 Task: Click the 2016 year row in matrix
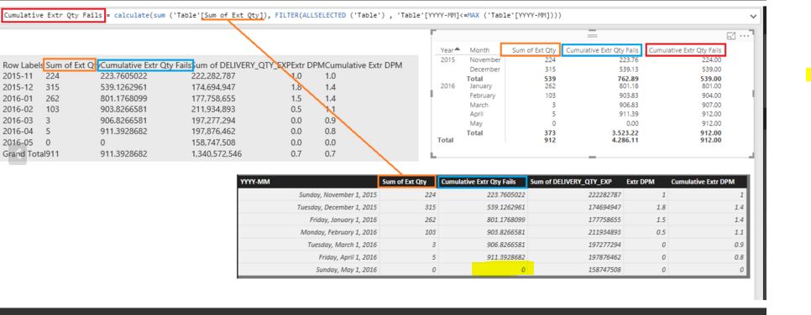[447, 85]
